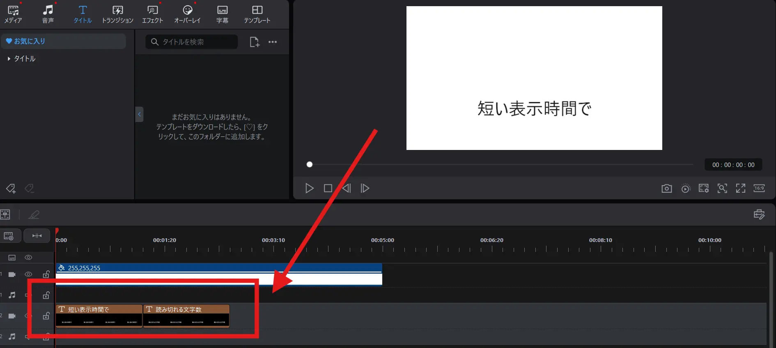This screenshot has width=776, height=348.
Task: Play the preview video
Action: click(310, 188)
